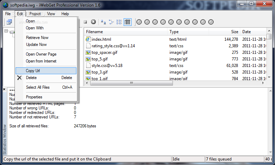Click the file list scroll-down arrow
The width and height of the screenshot is (275, 165).
269,77
